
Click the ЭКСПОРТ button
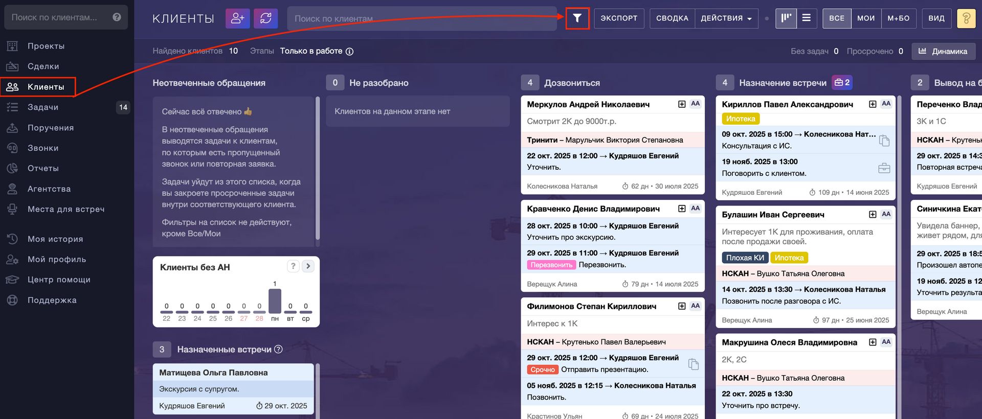coord(619,18)
